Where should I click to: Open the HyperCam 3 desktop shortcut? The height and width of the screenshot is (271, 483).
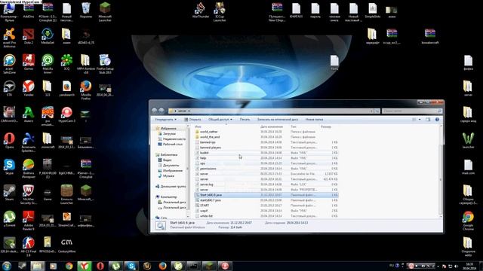coord(66,114)
